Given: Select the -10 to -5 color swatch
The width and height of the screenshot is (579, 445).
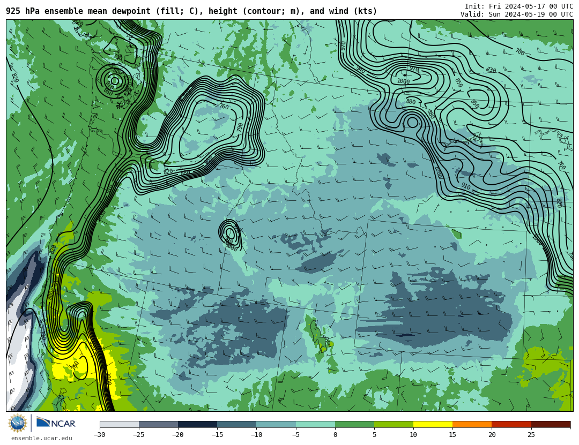Looking at the screenshot, I should coord(276,424).
